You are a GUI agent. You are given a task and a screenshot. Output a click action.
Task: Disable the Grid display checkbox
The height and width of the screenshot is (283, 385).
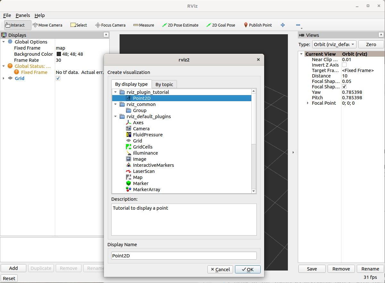tap(58, 78)
